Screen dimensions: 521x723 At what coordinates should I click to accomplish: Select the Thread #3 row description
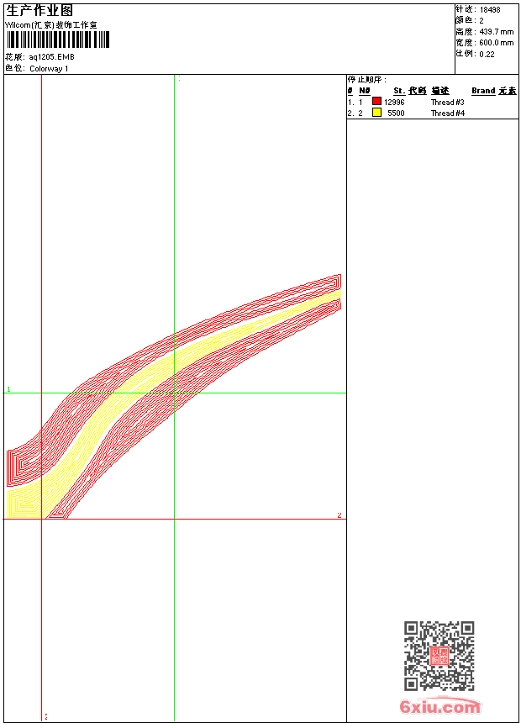(x=447, y=103)
